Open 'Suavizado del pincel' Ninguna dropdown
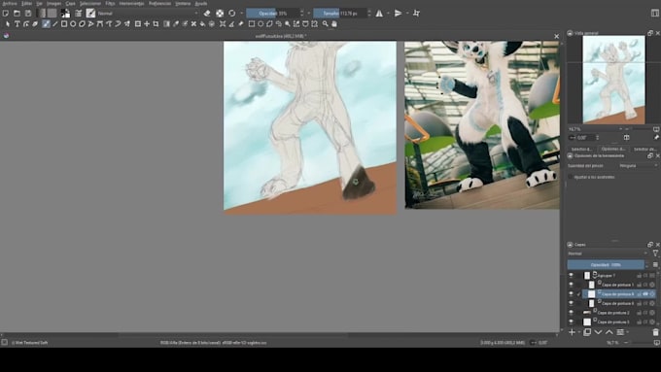The width and height of the screenshot is (661, 372). [x=638, y=166]
